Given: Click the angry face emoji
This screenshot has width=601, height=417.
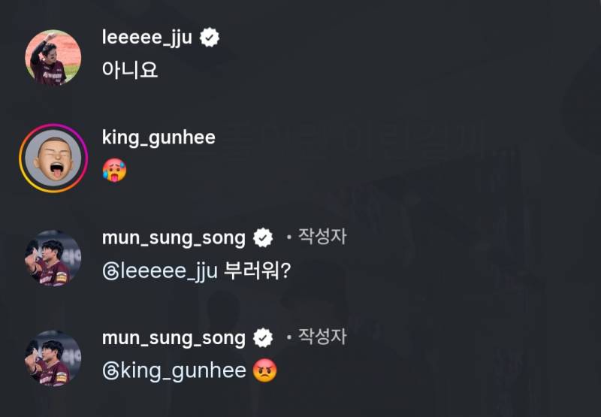Looking at the screenshot, I should pos(264,370).
